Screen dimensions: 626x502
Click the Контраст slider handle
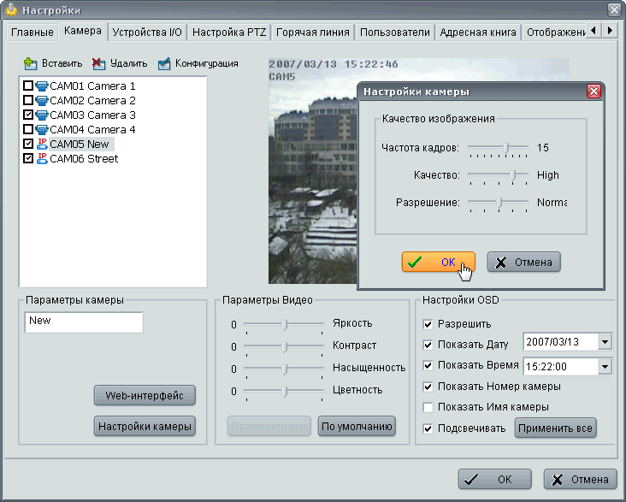(284, 346)
